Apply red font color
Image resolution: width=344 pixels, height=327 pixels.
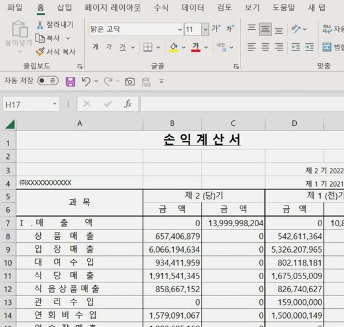tap(196, 47)
